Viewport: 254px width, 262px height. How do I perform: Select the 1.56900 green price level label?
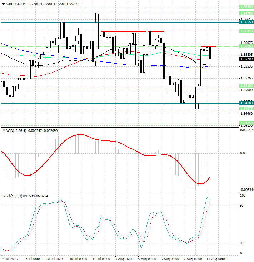(x=246, y=7)
